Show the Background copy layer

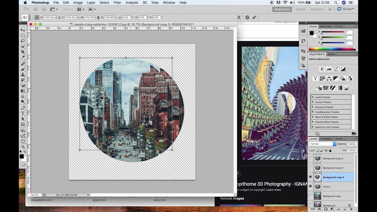tap(310, 196)
